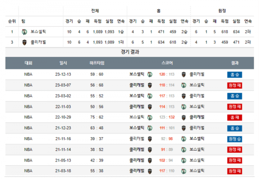Click Celtics logo in 22-11-03 match
Viewport: 259px width, 179px height.
tap(183, 107)
